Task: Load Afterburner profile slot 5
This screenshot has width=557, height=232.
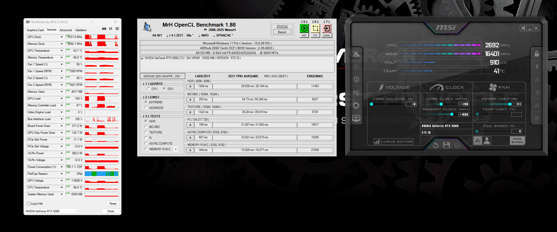Action: point(537,119)
